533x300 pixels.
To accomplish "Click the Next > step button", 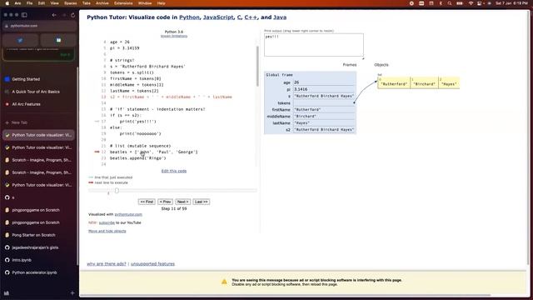I will coord(183,202).
